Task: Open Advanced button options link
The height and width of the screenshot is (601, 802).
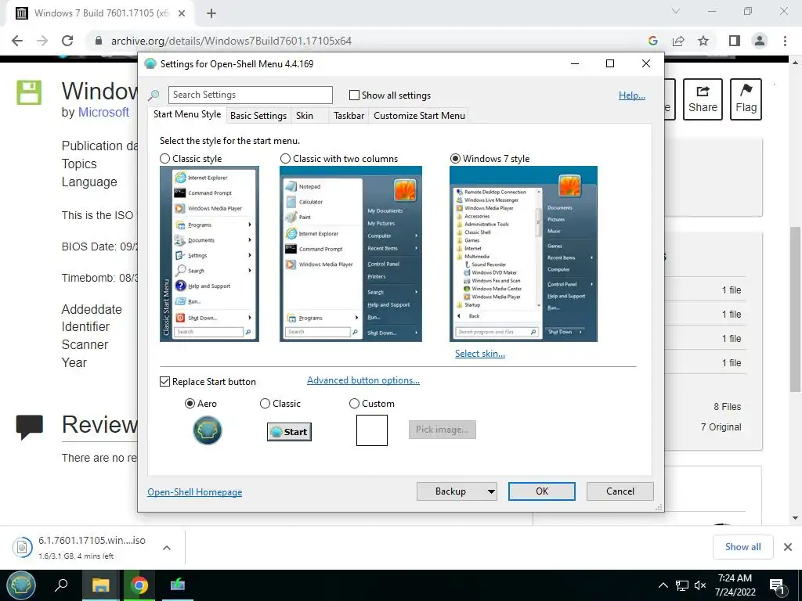Action: 363,380
